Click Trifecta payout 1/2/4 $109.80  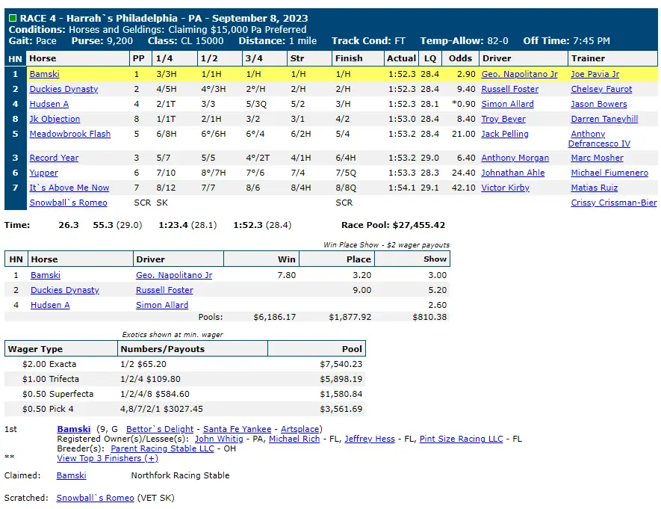pos(150,379)
